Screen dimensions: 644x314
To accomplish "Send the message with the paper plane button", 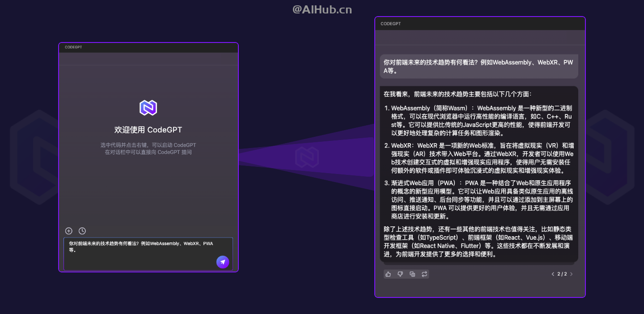I will coord(223,262).
